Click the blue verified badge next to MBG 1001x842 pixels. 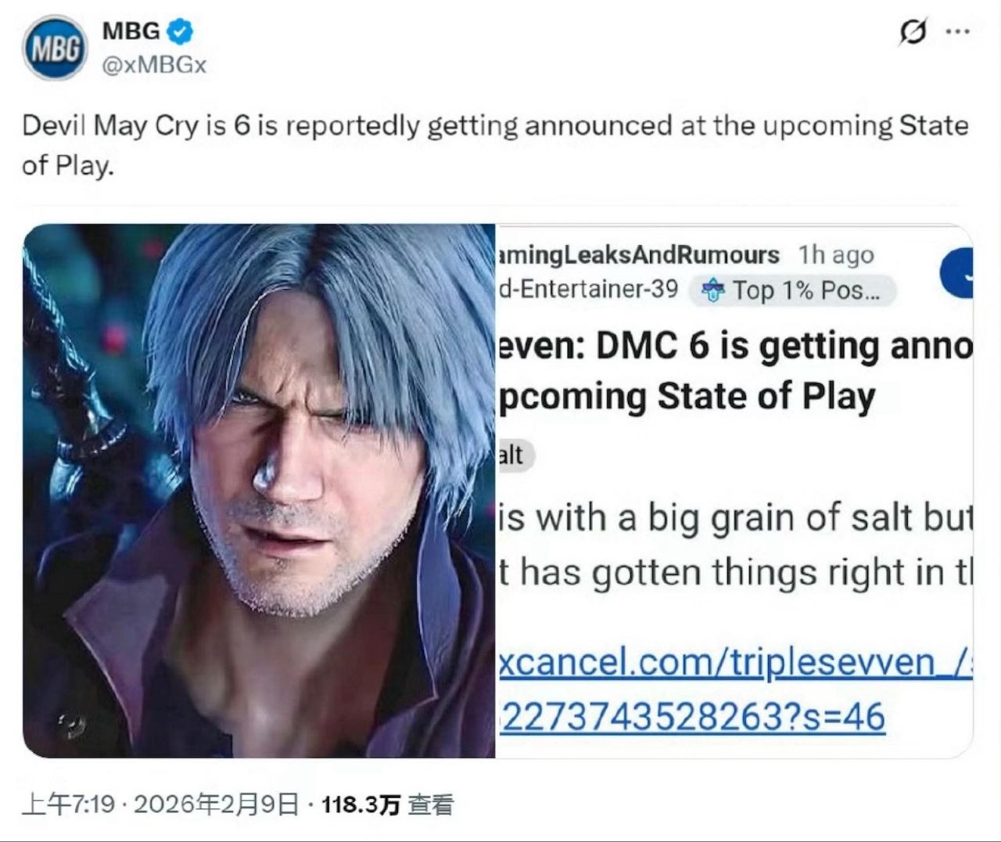coord(181,32)
